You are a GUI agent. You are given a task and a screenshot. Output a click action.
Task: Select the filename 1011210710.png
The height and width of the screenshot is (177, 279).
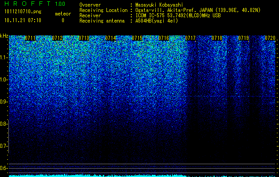(x=23, y=12)
